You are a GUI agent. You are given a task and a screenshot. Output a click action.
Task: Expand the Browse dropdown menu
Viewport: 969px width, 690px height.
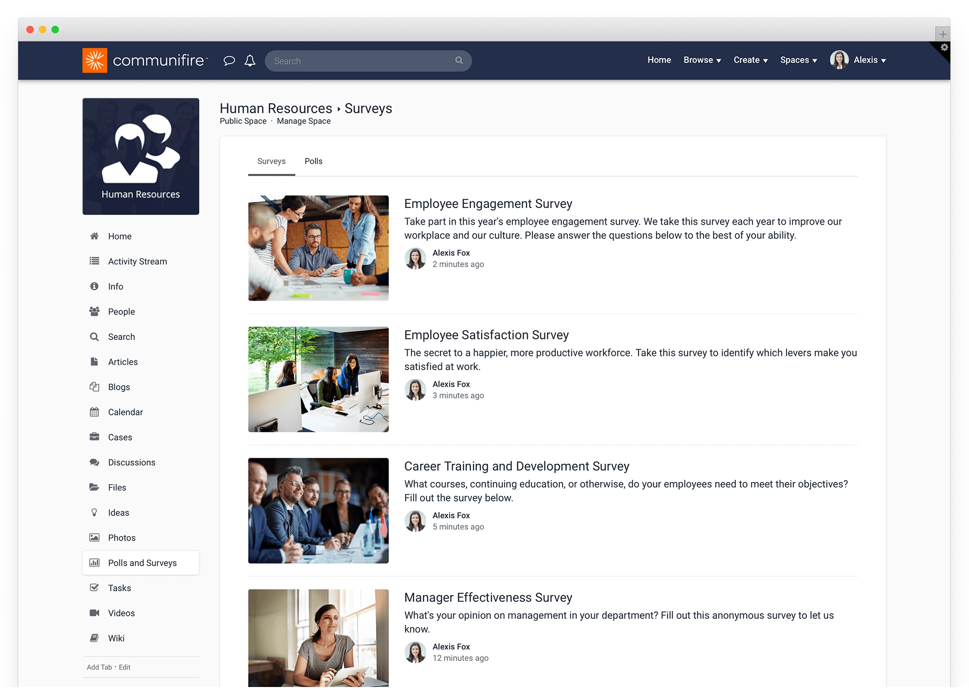(x=701, y=60)
